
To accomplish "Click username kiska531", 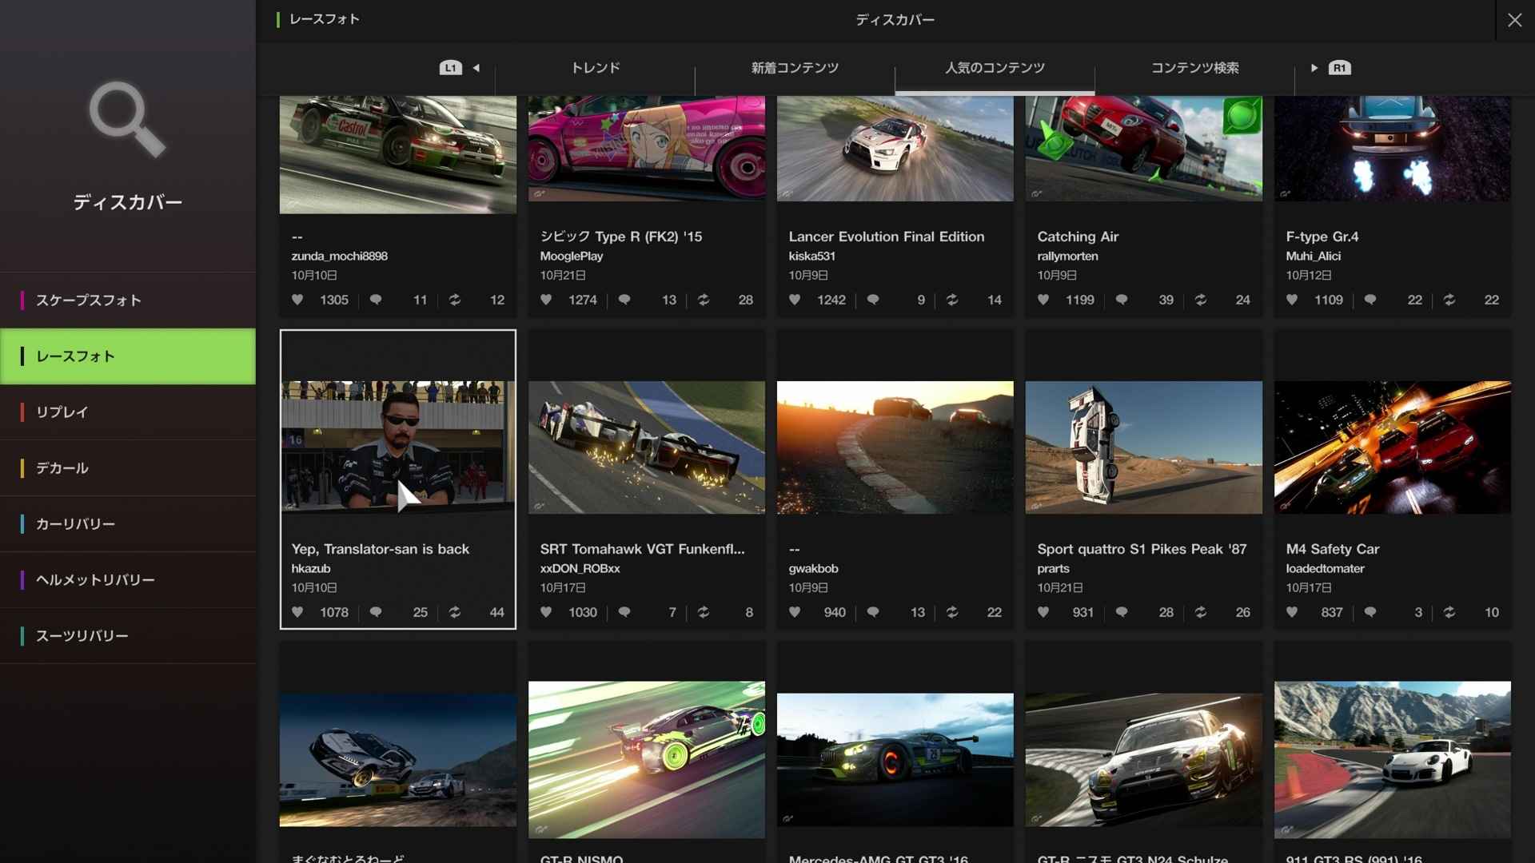I will [x=811, y=256].
